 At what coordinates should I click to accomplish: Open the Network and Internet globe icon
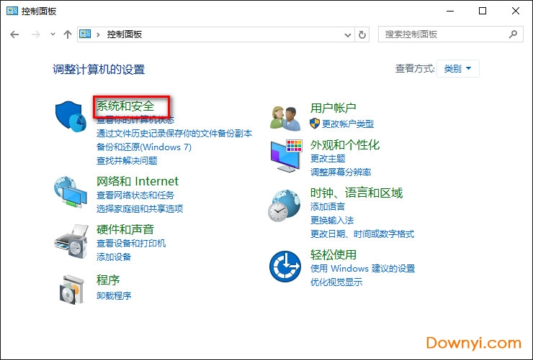click(70, 192)
